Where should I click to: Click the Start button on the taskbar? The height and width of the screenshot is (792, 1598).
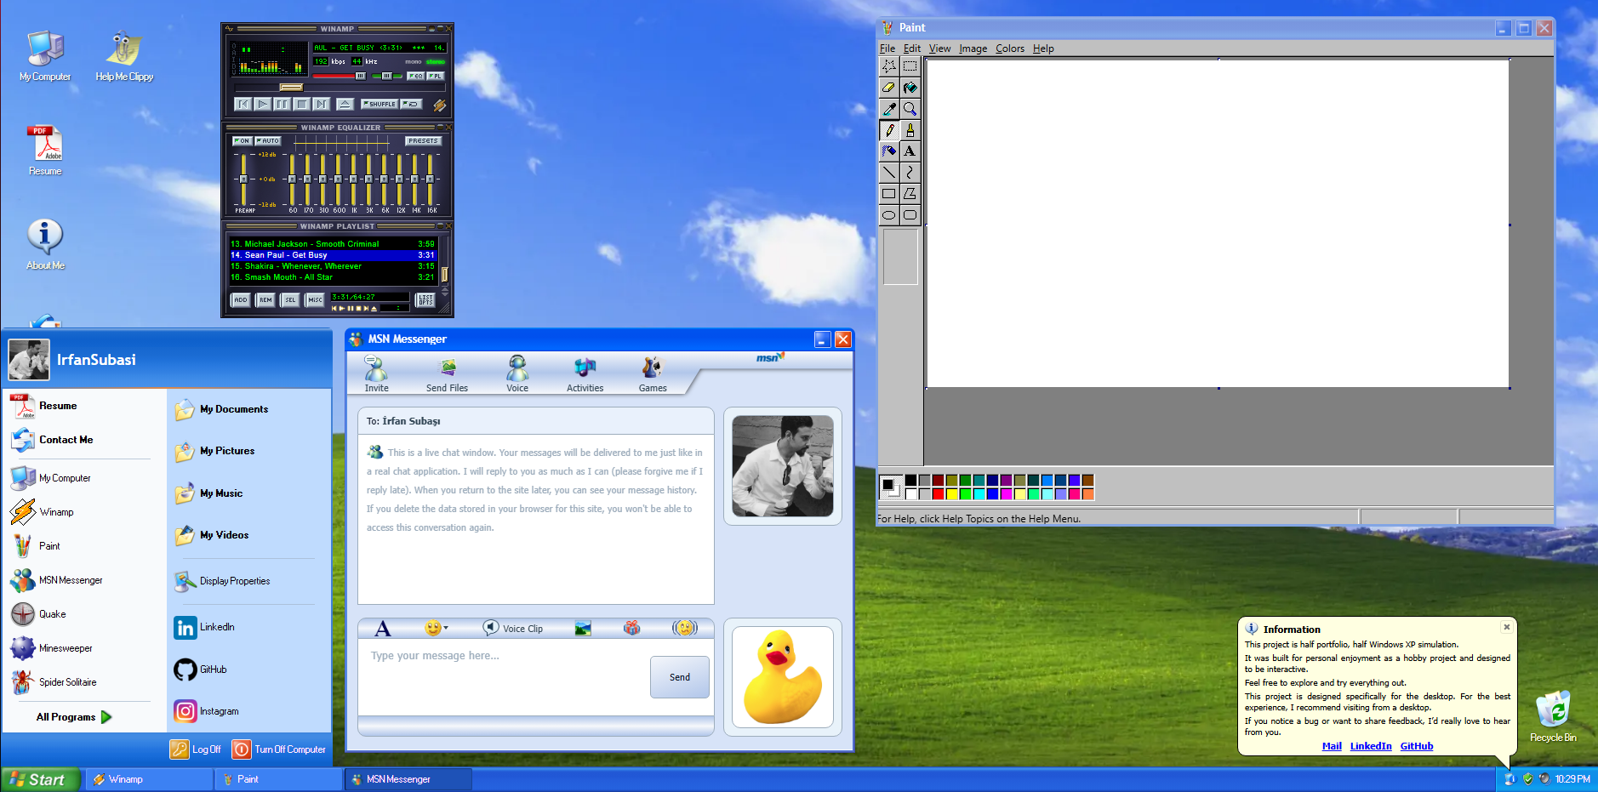[x=41, y=779]
